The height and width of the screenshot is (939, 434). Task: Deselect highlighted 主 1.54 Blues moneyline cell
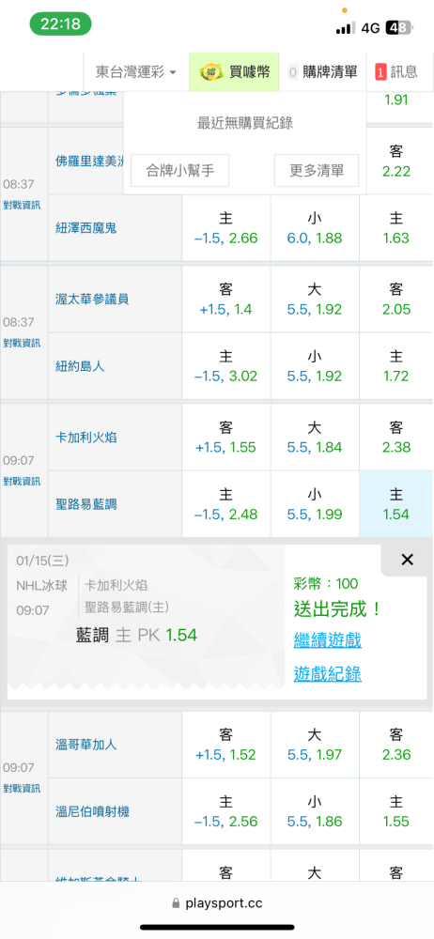pyautogui.click(x=395, y=504)
